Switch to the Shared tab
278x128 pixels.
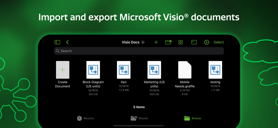tap(139, 118)
